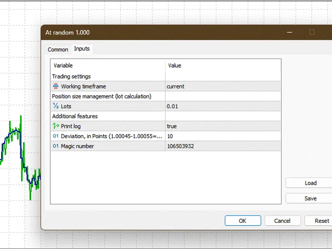This screenshot has height=249, width=332.
Task: Click the Cancel button
Action: coord(283,221)
